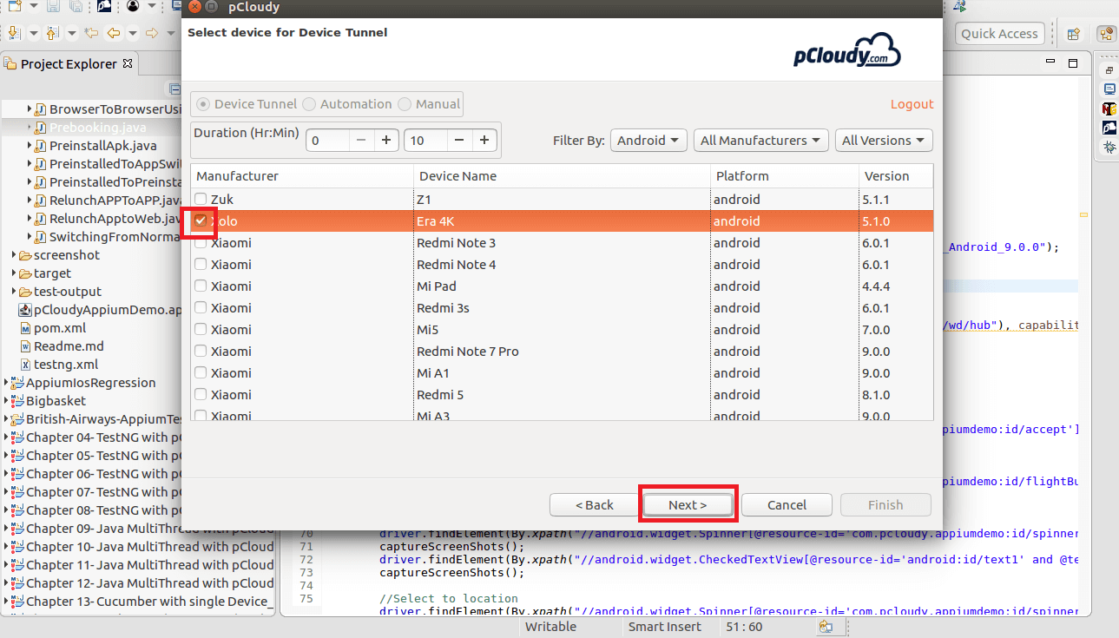Tick the Zuk Z1 checkbox
The height and width of the screenshot is (638, 1119).
201,200
